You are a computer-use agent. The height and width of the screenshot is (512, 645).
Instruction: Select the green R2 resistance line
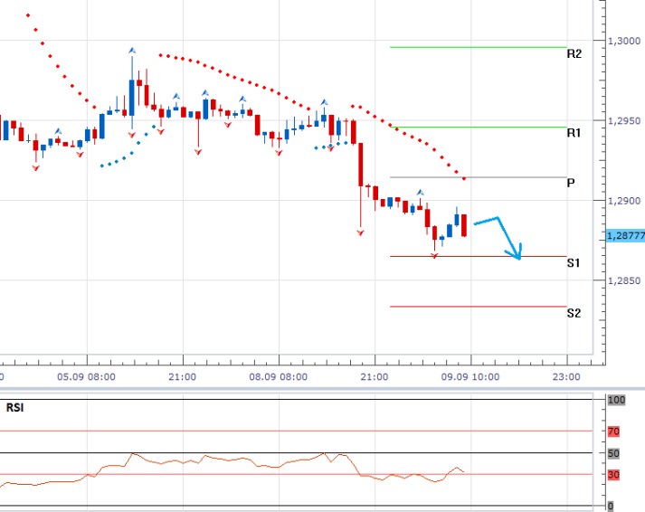478,47
